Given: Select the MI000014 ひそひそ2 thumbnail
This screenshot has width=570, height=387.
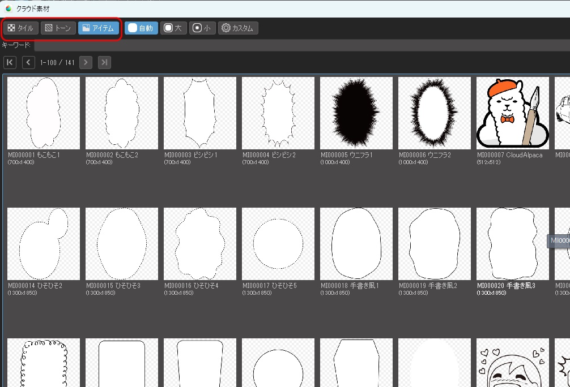Looking at the screenshot, I should 44,244.
